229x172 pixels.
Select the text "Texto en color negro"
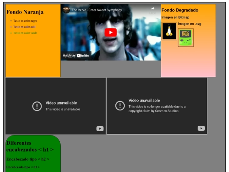click(25, 21)
